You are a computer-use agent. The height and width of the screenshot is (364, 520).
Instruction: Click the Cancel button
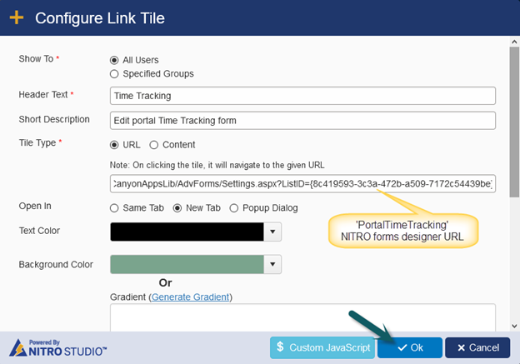click(x=477, y=347)
